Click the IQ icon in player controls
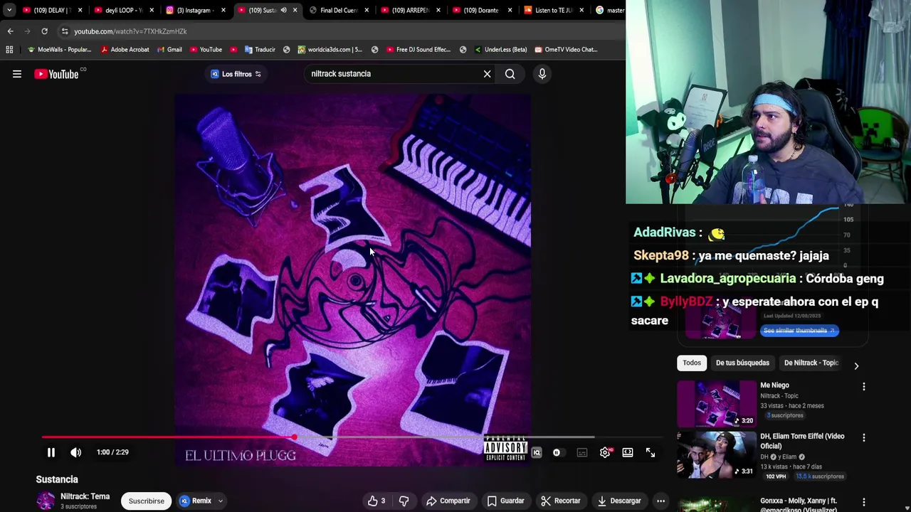Viewport: 911px width, 512px height. [537, 452]
